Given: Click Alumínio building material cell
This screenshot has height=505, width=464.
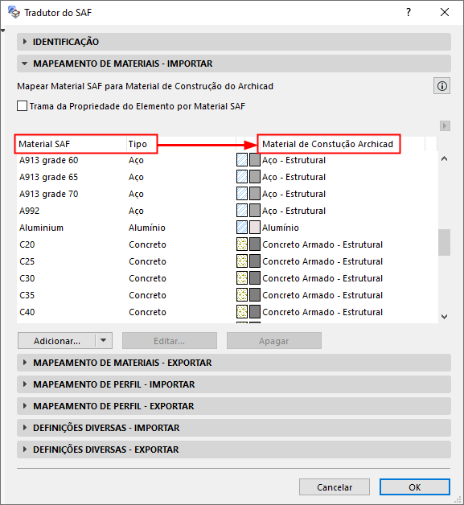Looking at the screenshot, I should pyautogui.click(x=281, y=228).
